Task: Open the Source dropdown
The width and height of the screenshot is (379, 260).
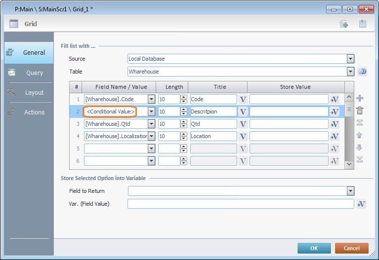Action: (350, 59)
